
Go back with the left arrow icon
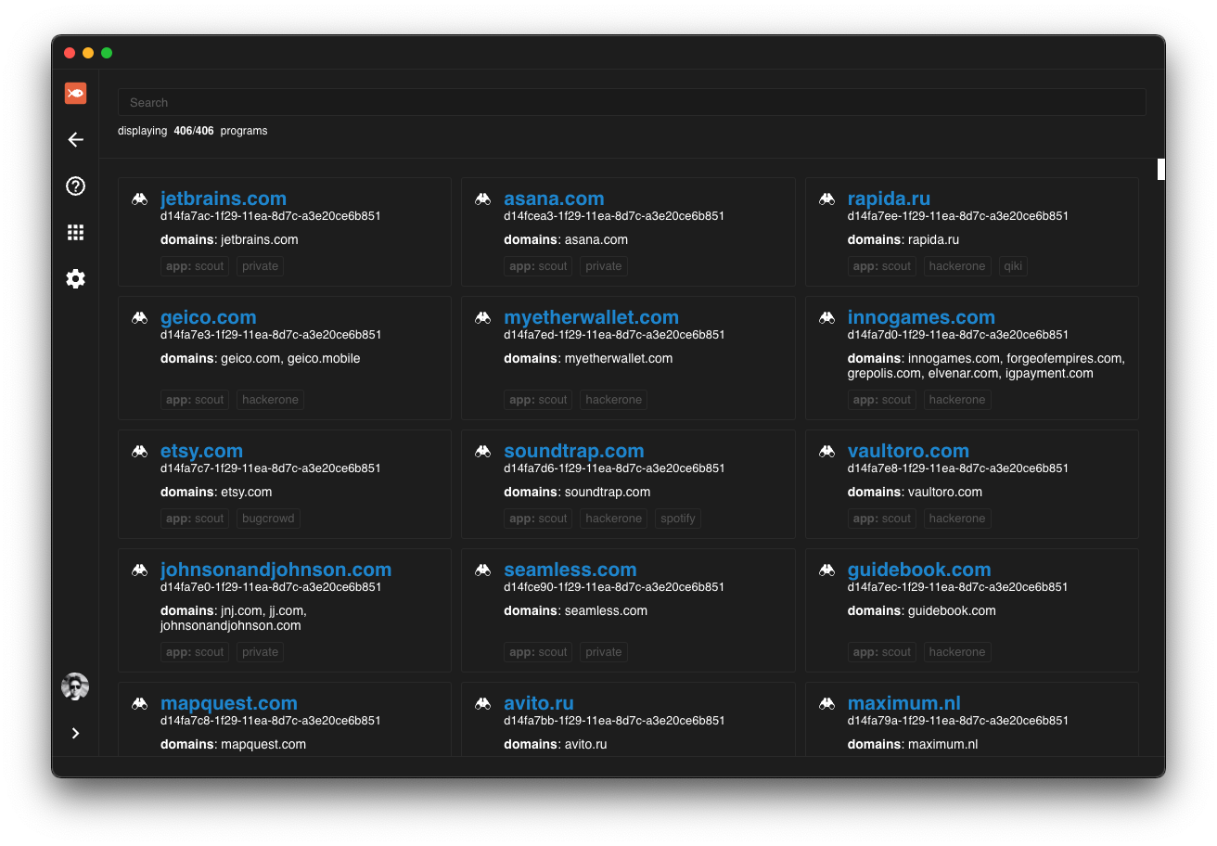pos(75,139)
